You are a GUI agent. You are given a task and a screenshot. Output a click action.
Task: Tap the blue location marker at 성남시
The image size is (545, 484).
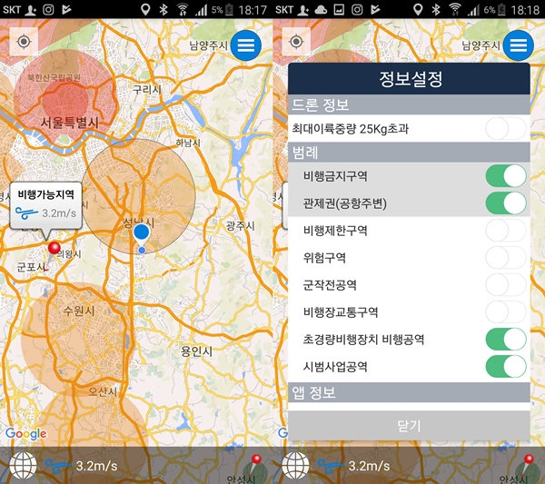coord(141,234)
